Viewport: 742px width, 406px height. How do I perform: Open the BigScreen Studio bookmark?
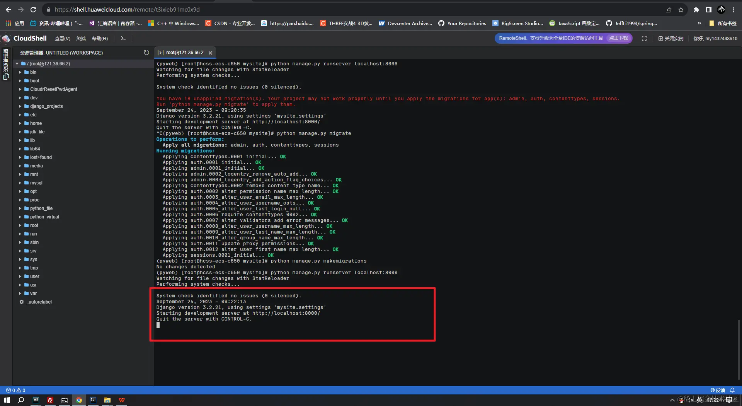coord(518,24)
